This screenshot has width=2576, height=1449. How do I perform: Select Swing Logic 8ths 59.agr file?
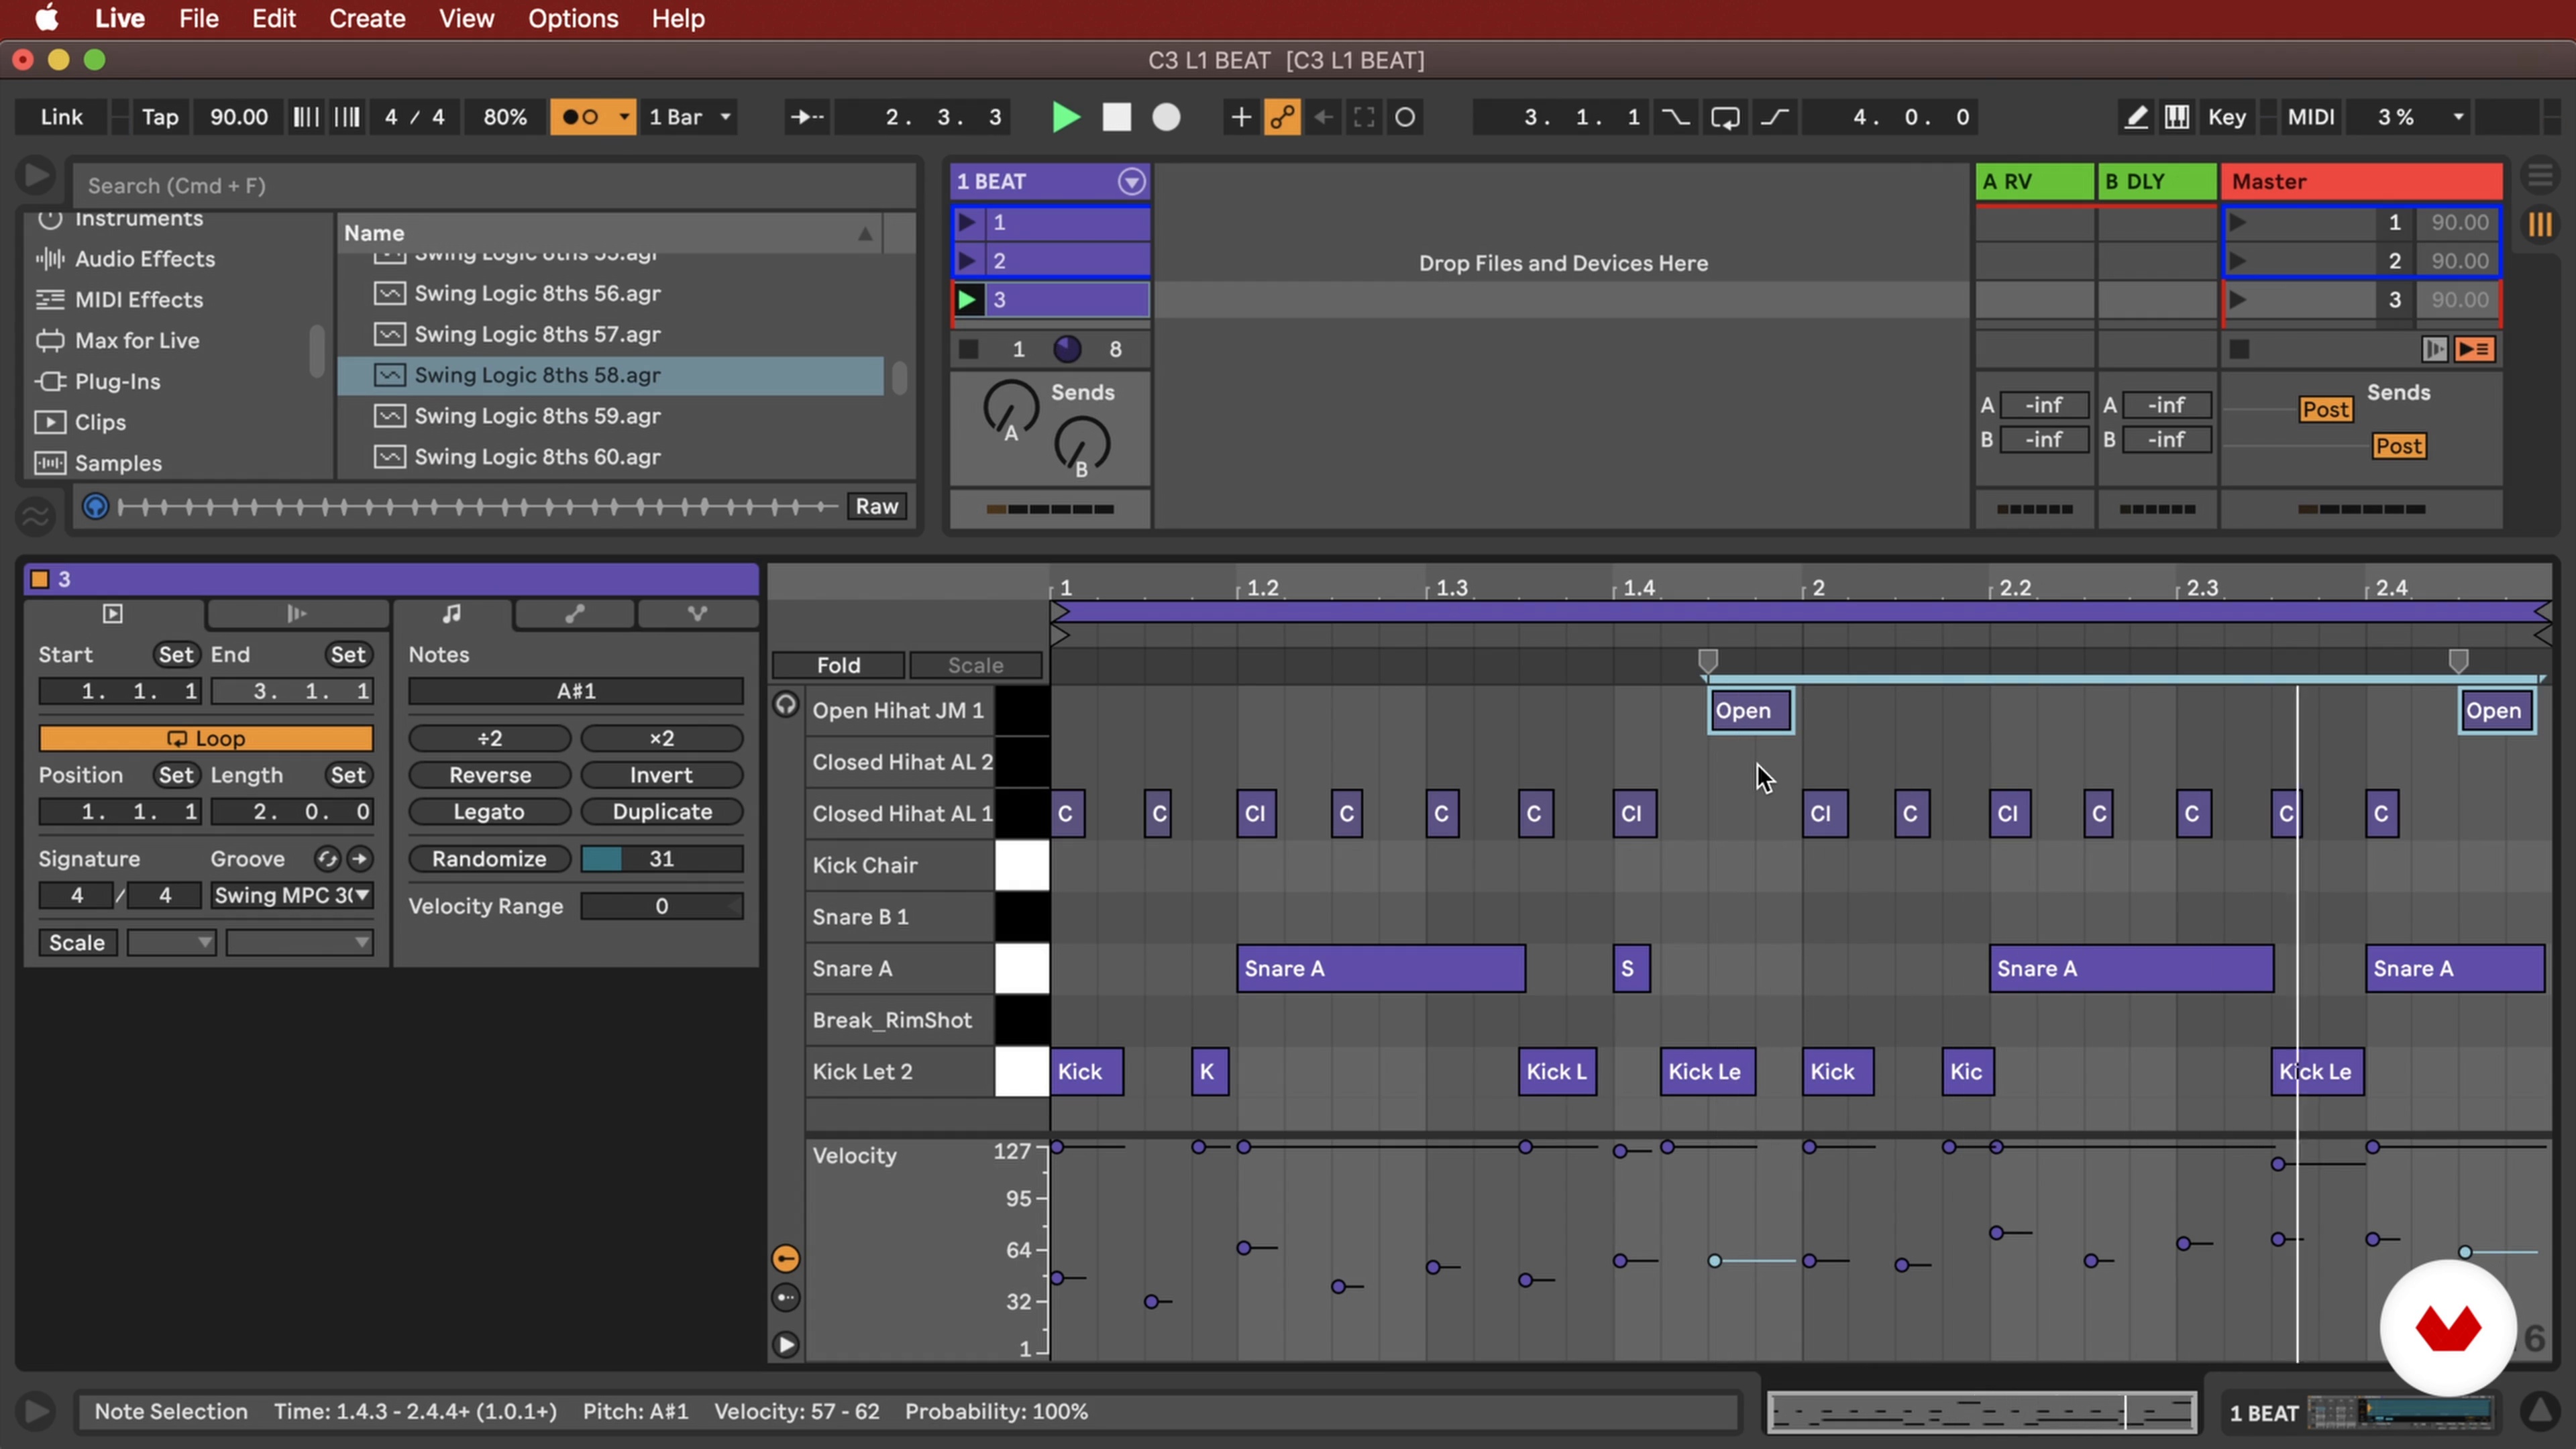(537, 416)
